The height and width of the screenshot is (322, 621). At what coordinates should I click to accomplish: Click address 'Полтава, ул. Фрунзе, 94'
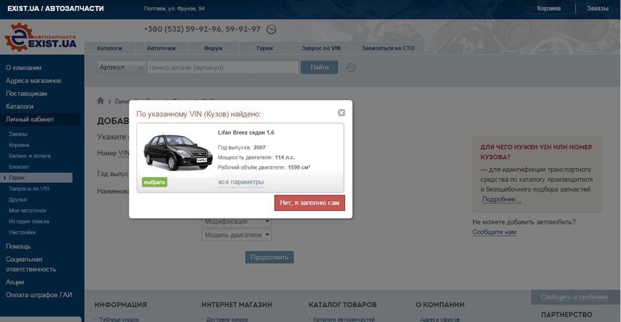[174, 8]
